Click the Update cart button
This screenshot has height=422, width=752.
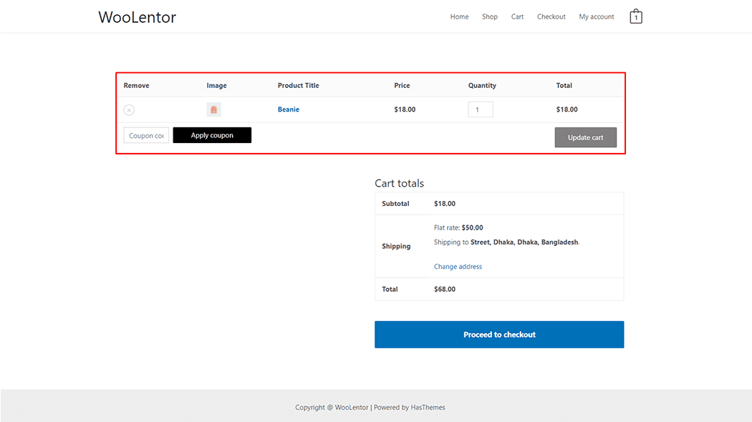click(585, 137)
